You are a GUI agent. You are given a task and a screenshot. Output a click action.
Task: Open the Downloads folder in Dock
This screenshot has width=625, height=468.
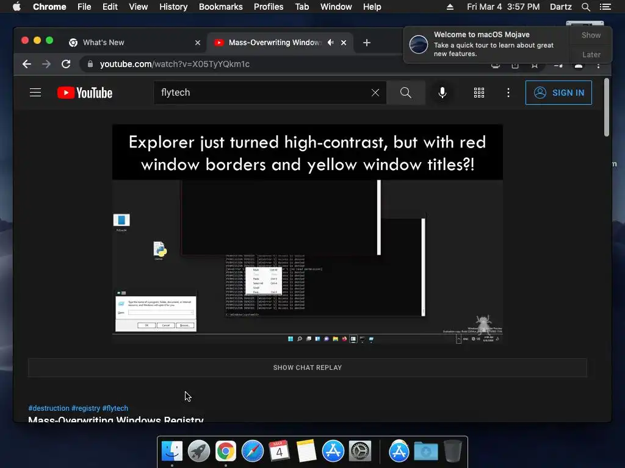coord(425,452)
